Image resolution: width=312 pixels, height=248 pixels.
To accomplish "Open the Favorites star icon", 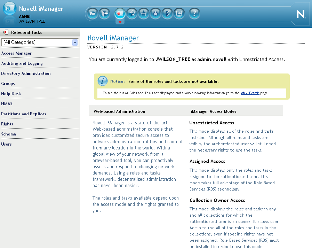I will pyautogui.click(x=155, y=14).
